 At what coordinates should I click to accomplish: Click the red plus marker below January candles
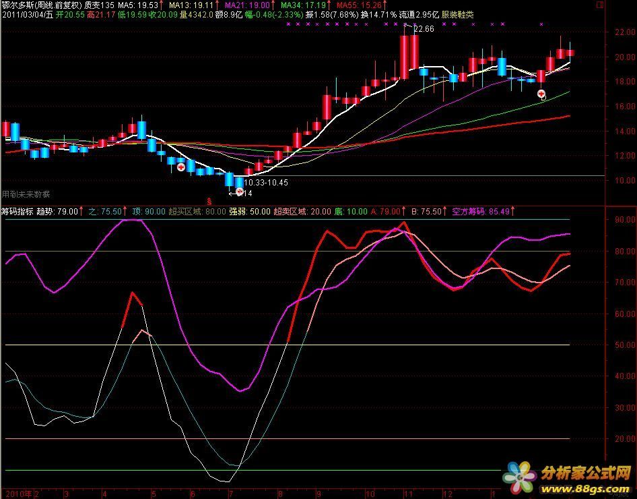point(541,94)
